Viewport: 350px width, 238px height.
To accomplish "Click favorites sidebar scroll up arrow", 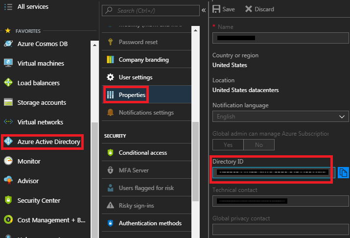I will 94,45.
